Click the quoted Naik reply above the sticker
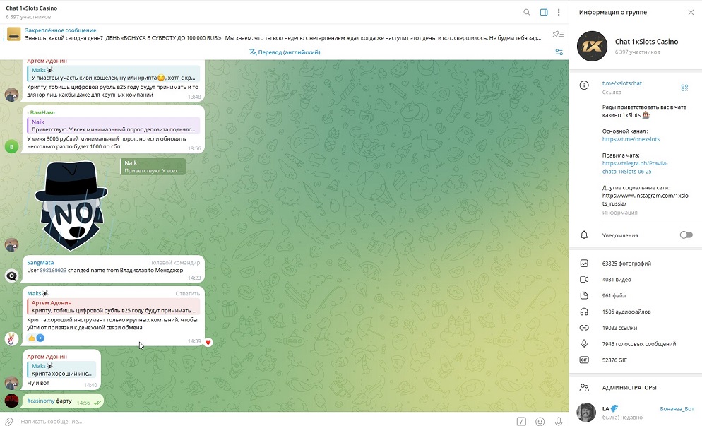Image resolution: width=702 pixels, height=426 pixels. click(x=153, y=167)
